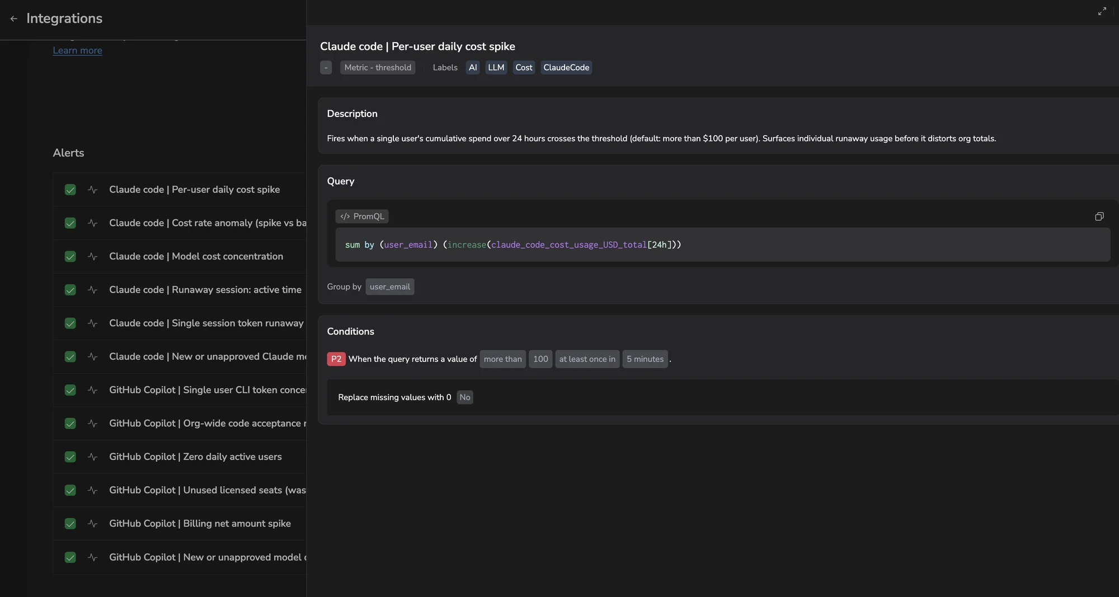Viewport: 1119px width, 597px height.
Task: Uncheck Single session token runaway checkbox
Action: (70, 323)
